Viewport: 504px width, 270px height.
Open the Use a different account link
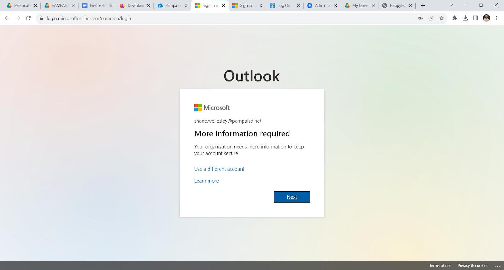pyautogui.click(x=219, y=169)
